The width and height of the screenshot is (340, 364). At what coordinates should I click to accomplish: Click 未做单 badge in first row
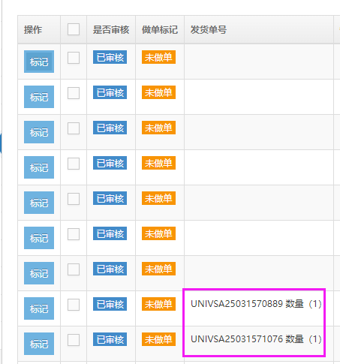coord(158,57)
